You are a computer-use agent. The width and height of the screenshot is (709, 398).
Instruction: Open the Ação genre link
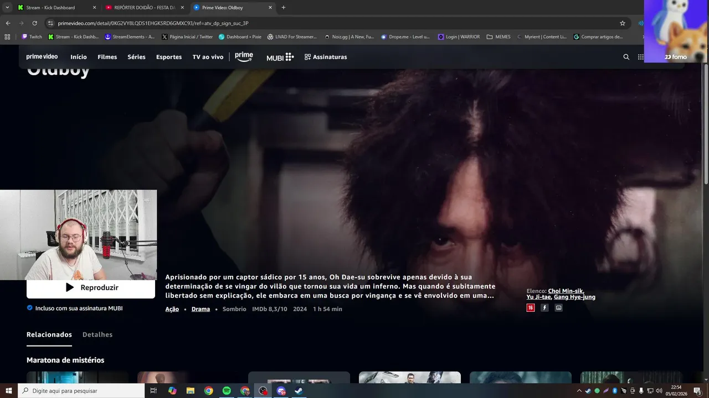(x=172, y=309)
